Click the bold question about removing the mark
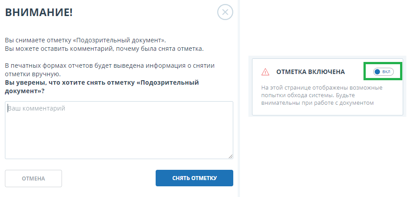 click(102, 86)
